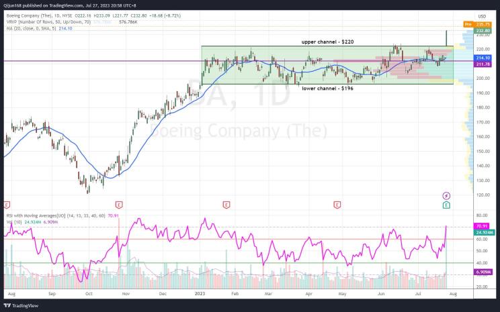This screenshot has height=312, width=500.
Task: Click the earnings E marker before Feb
Action: [x=226, y=205]
